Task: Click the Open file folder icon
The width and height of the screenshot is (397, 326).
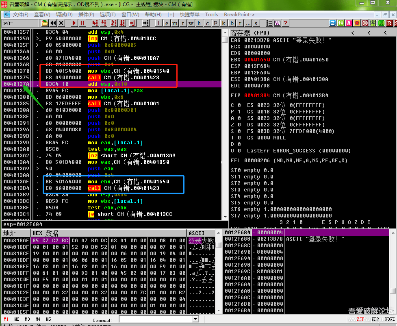Action: pyautogui.click(x=45, y=23)
